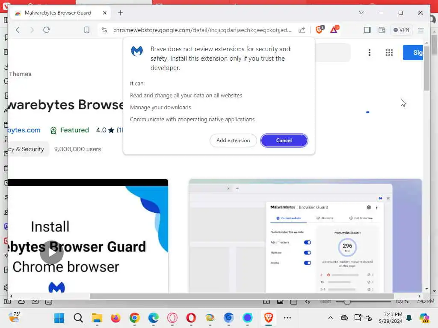Launch Microsoft Edge from the taskbar
Screen dimensions: 438x328
point(154,318)
